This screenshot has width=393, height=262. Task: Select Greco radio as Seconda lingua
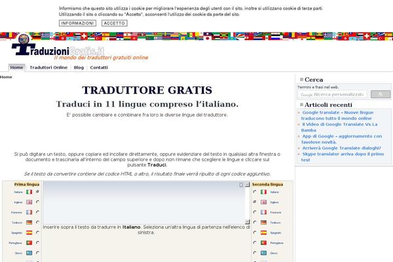tap(255, 253)
